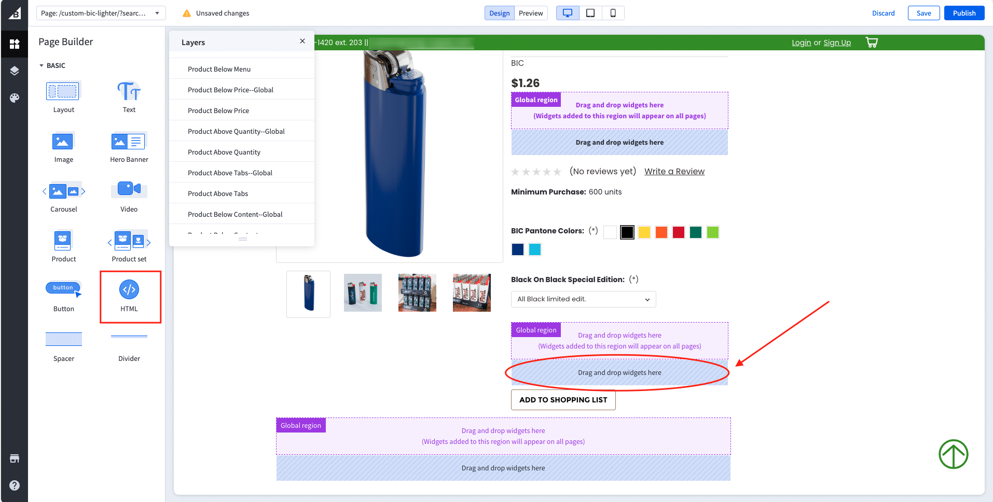Open the widgets panel in sidebar
Screen dimensions: 993x502
pos(15,44)
